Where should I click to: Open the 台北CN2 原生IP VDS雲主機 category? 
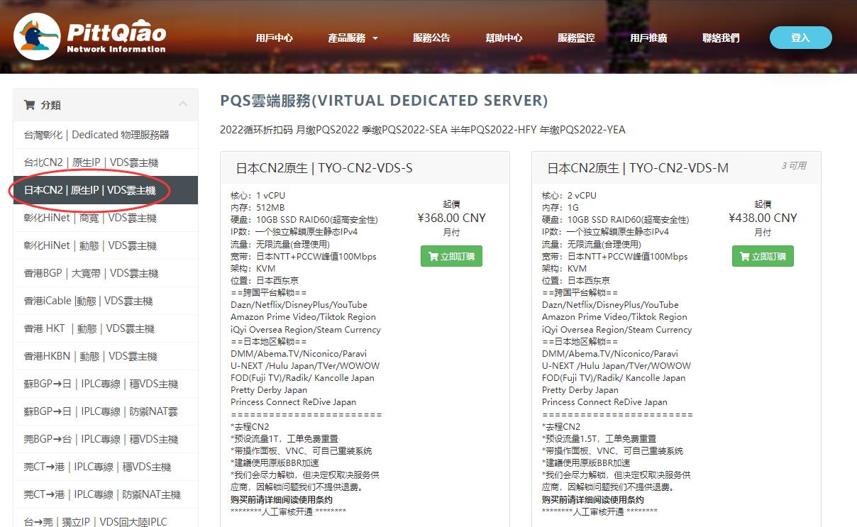(x=91, y=162)
